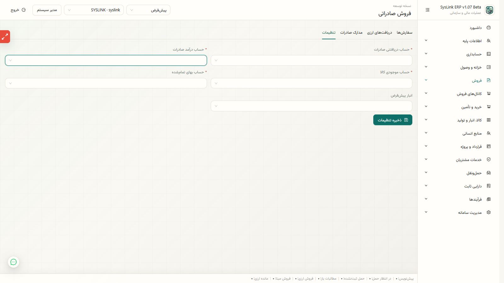Switch to the دریافت‌های ارزی tab
The width and height of the screenshot is (504, 283).
click(380, 33)
